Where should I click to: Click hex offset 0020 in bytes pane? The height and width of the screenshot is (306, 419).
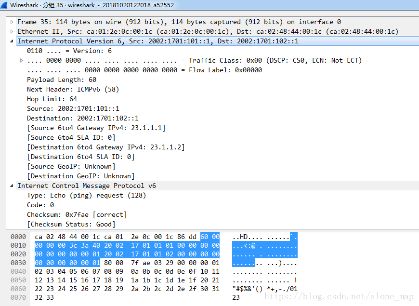(x=18, y=254)
